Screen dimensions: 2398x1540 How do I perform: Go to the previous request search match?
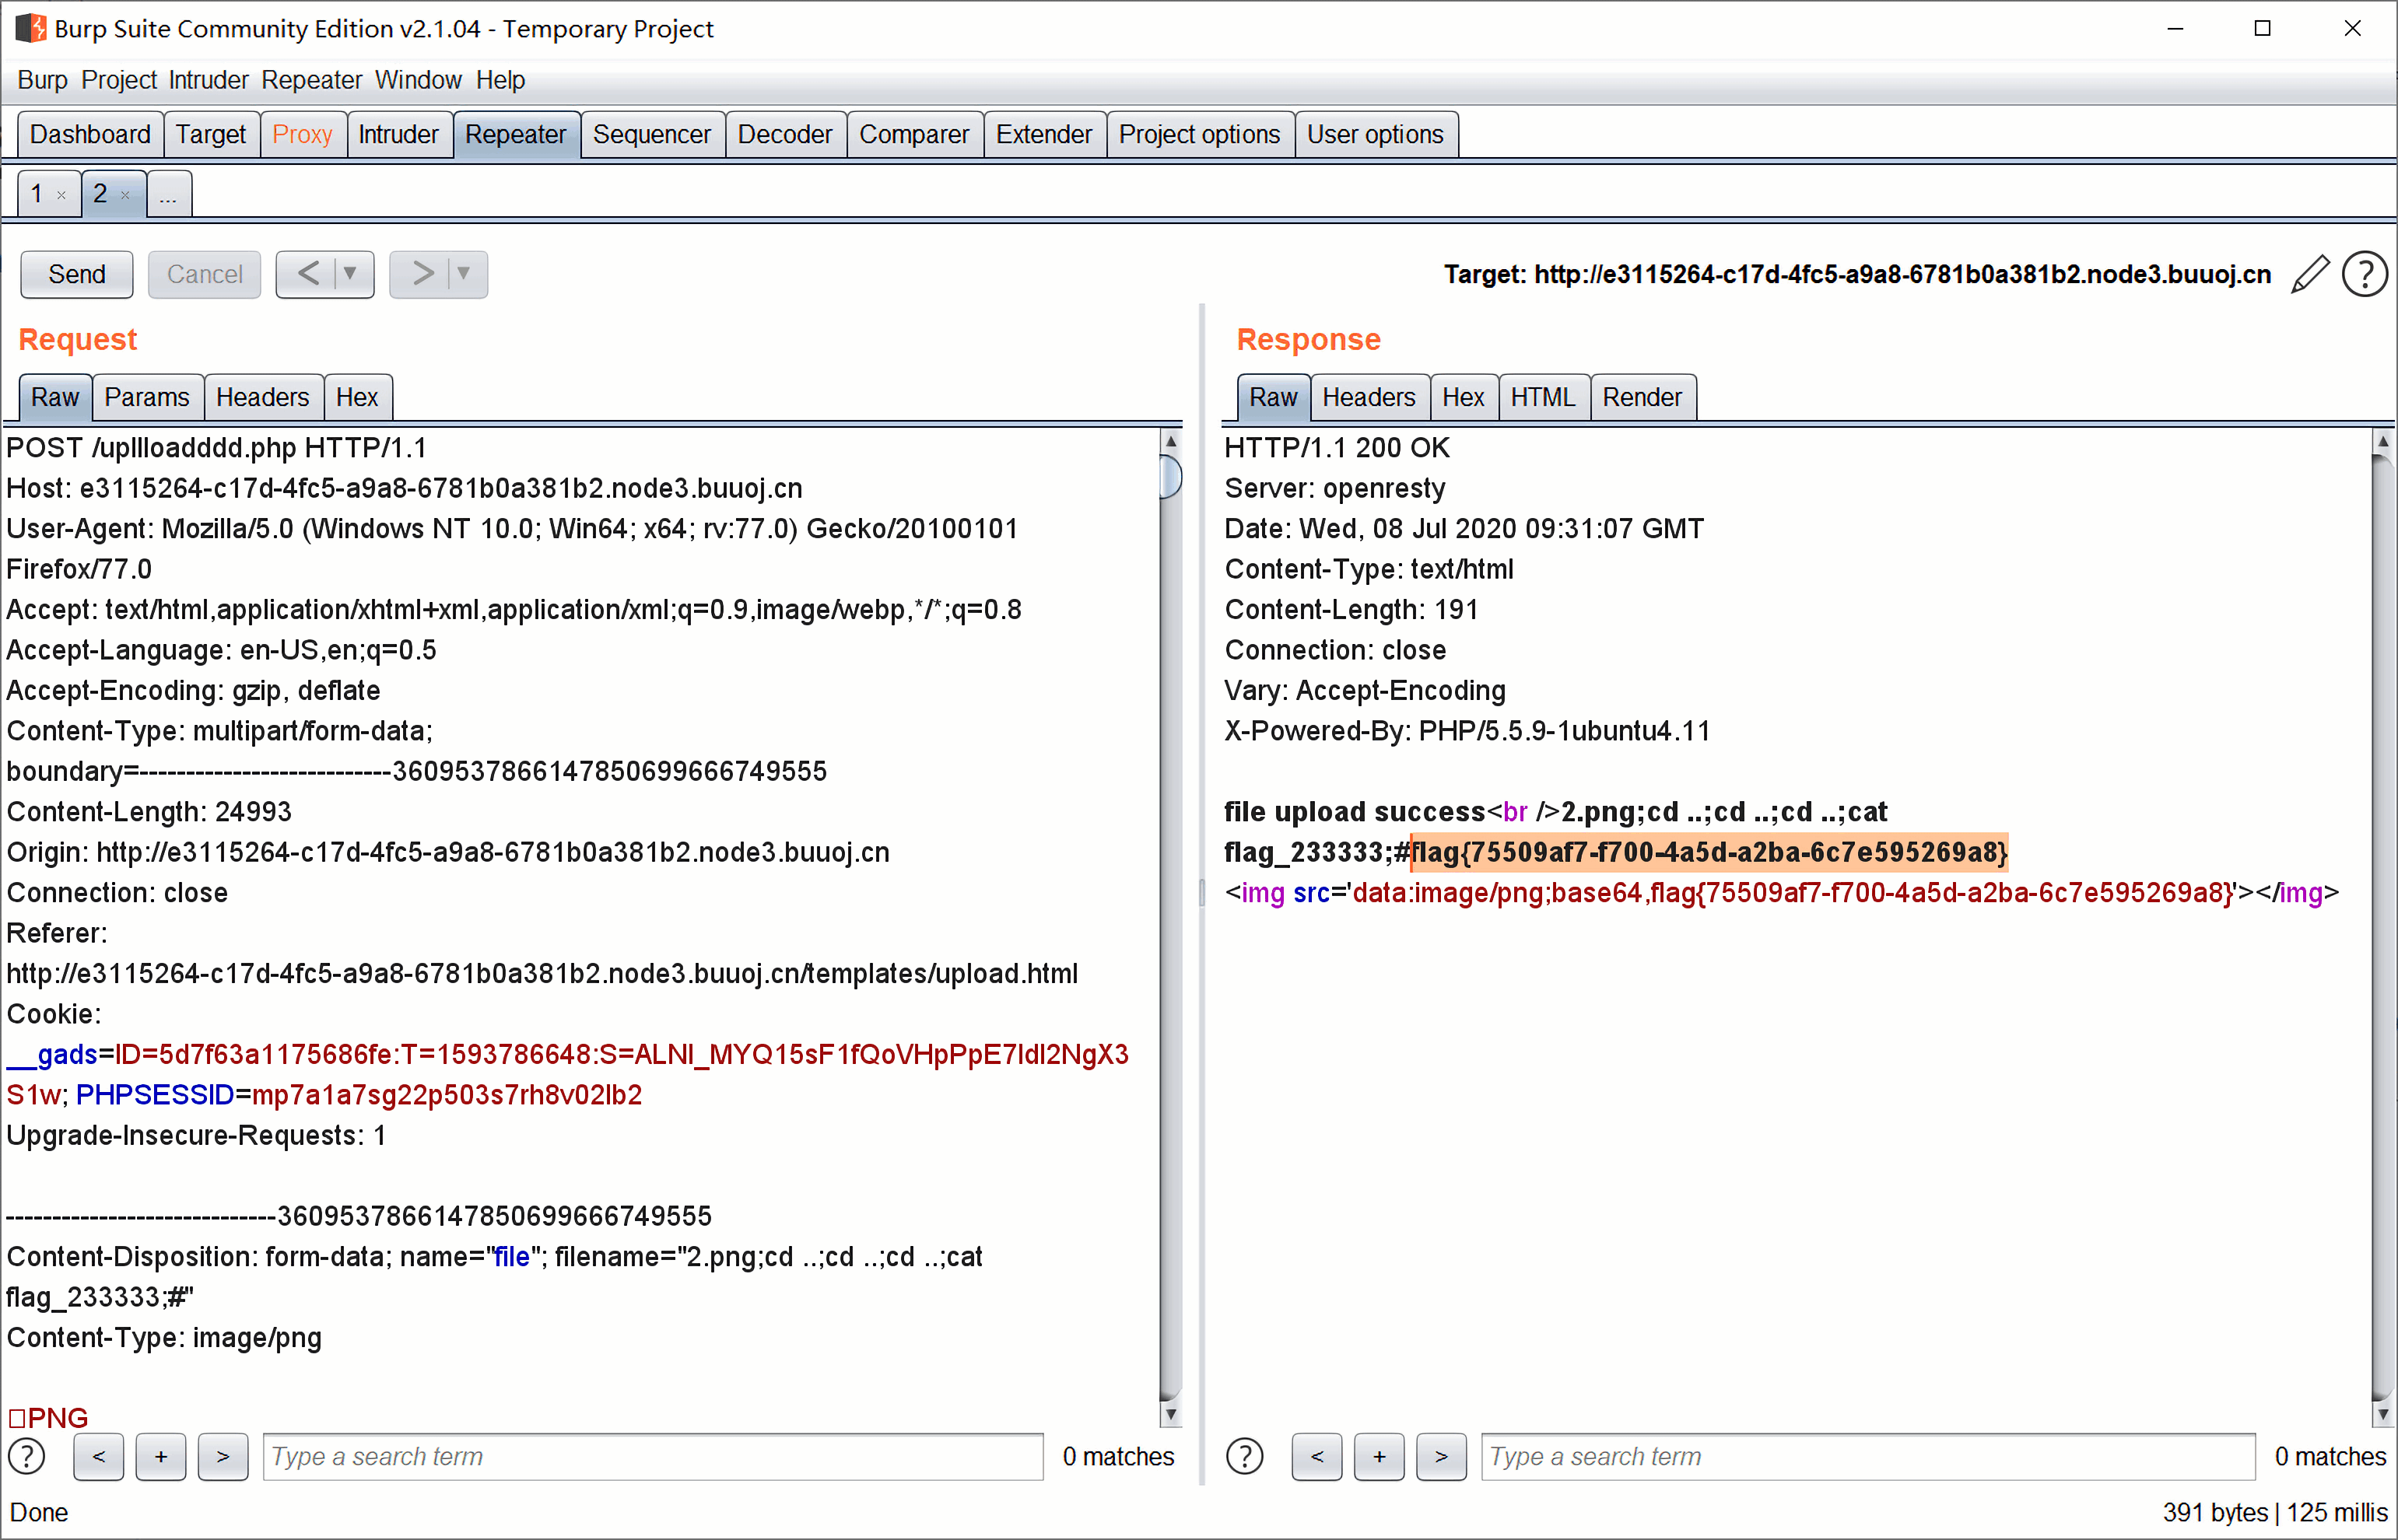pos(99,1456)
